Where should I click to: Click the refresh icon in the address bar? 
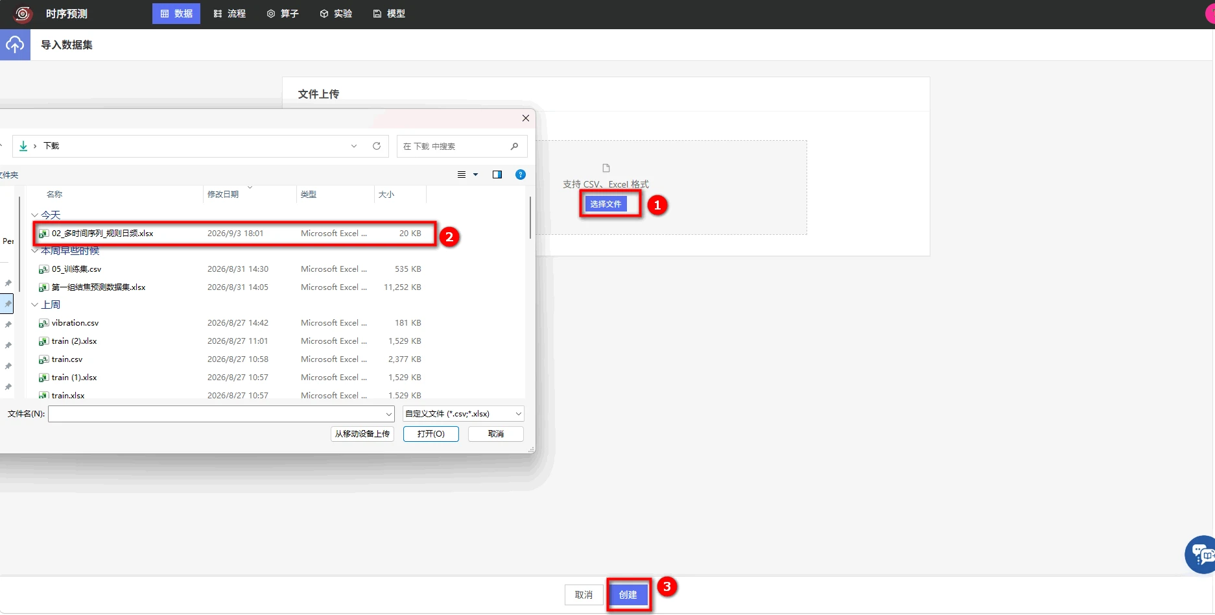point(377,146)
